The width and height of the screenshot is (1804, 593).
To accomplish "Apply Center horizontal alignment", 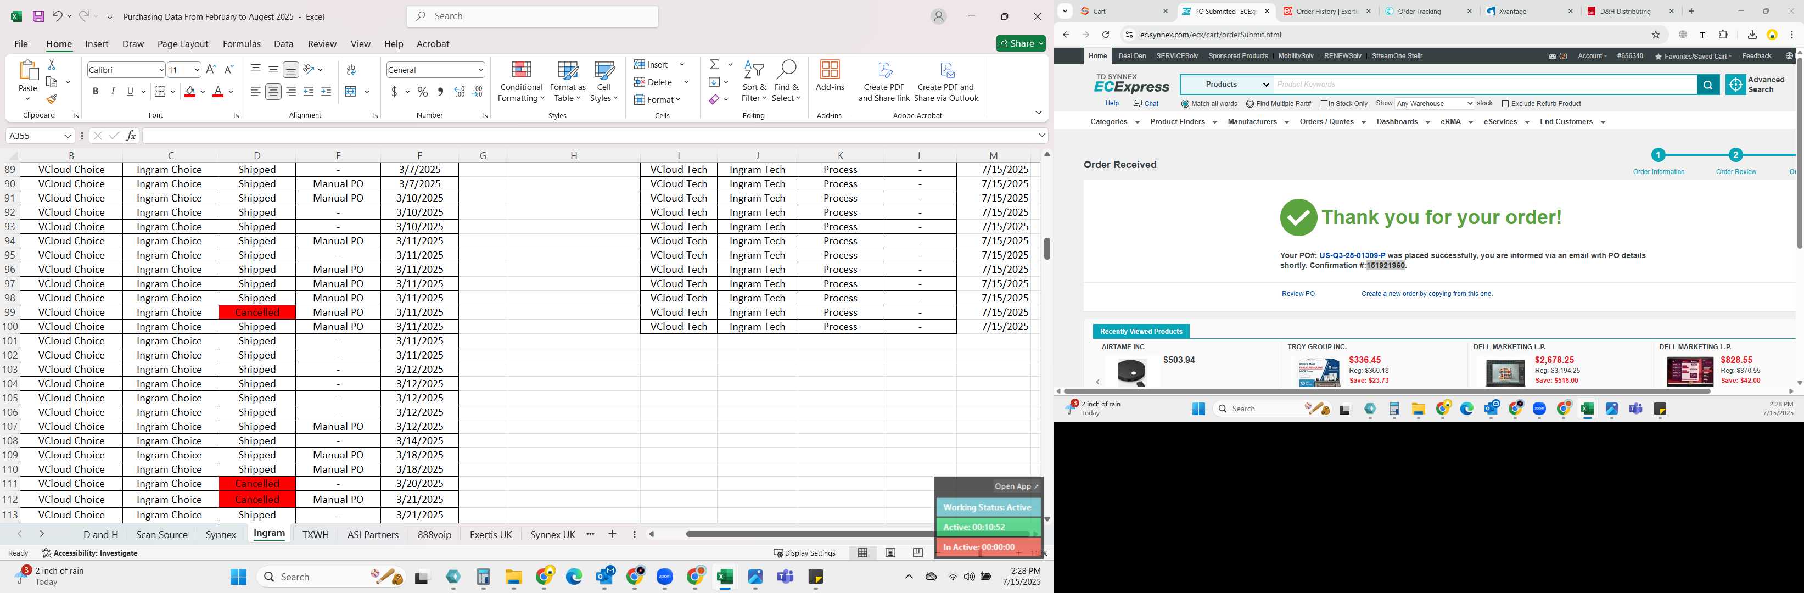I will click(x=273, y=92).
